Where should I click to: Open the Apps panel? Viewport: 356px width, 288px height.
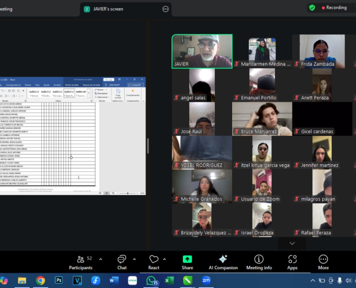tap(292, 262)
